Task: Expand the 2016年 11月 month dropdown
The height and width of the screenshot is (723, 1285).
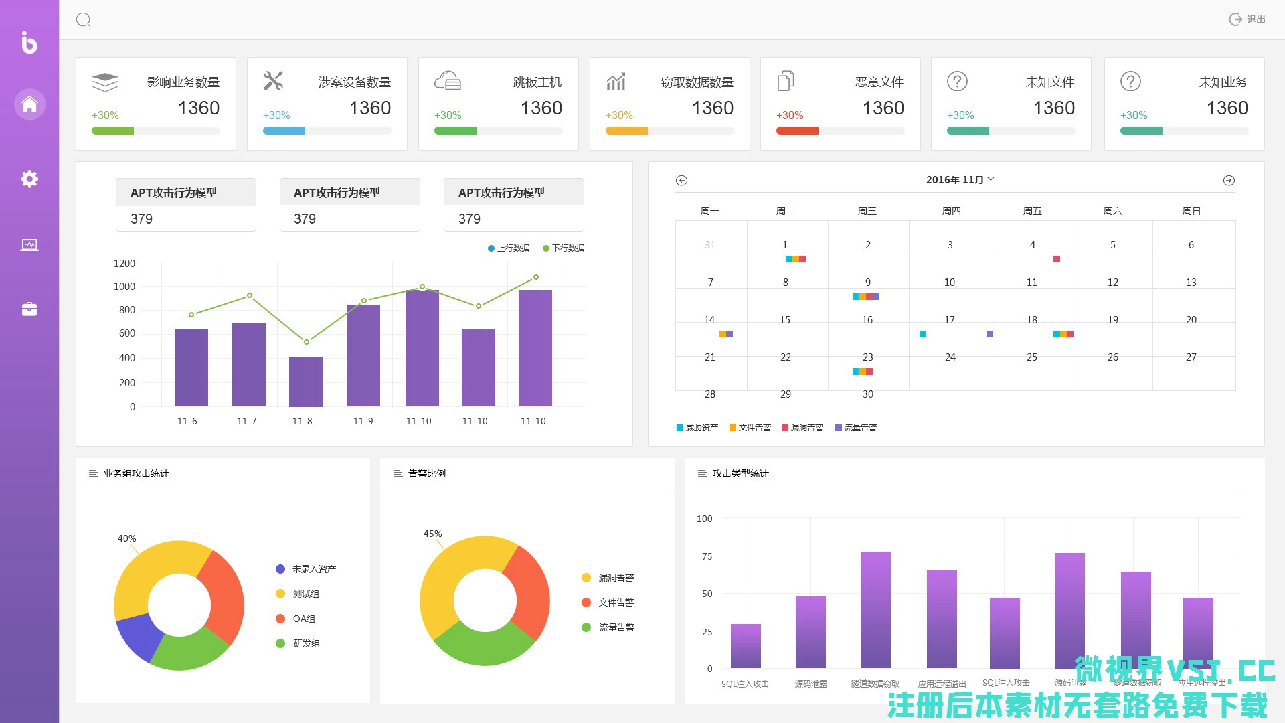Action: (x=960, y=179)
